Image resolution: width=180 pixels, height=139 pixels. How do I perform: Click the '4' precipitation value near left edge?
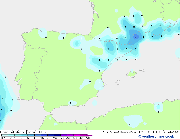(x=1, y=109)
